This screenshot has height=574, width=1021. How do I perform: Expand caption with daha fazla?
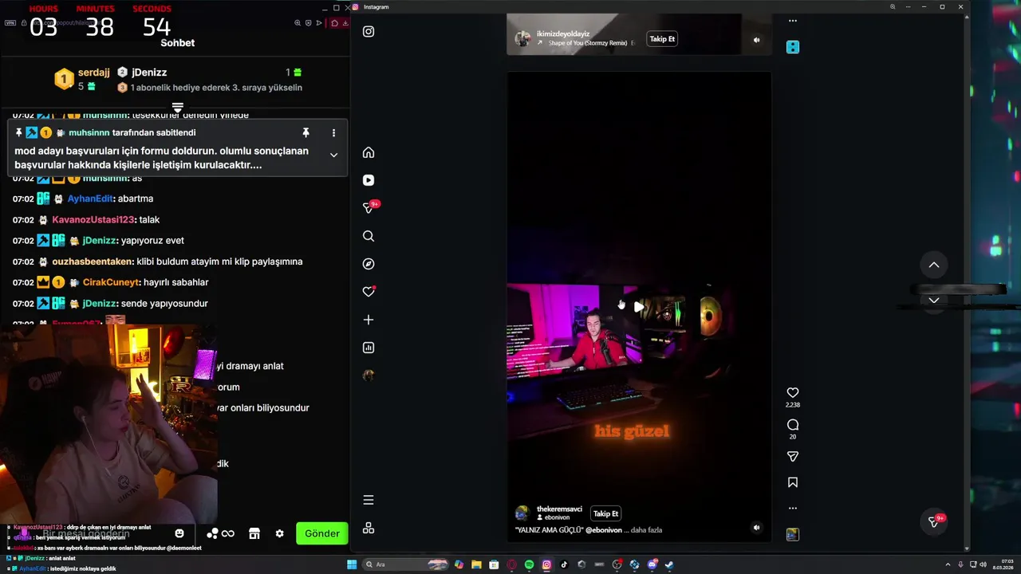pos(646,530)
